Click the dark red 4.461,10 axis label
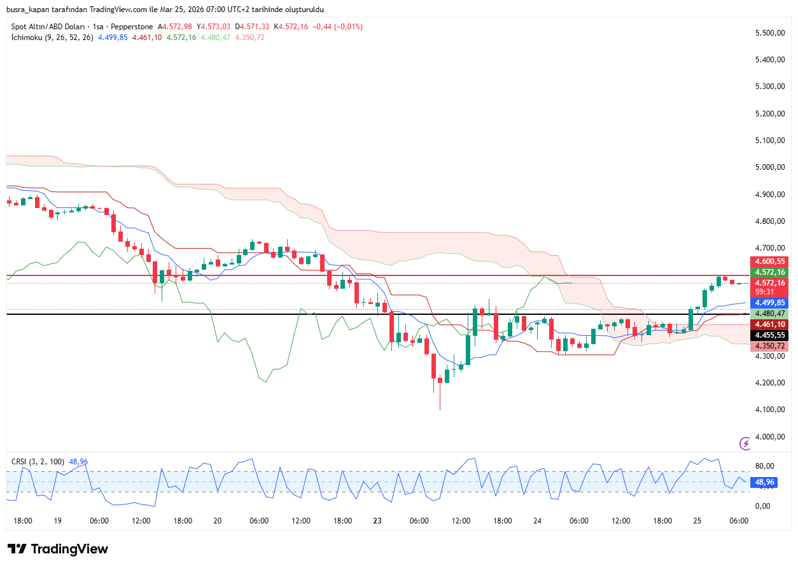798x568 pixels. 769,324
